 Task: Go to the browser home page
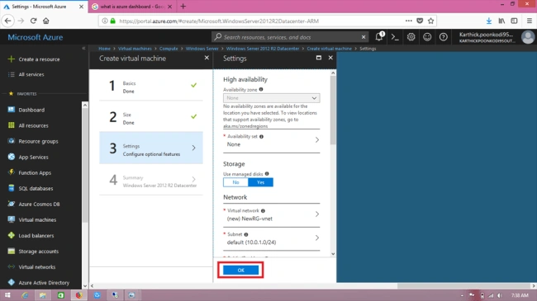coord(46,21)
